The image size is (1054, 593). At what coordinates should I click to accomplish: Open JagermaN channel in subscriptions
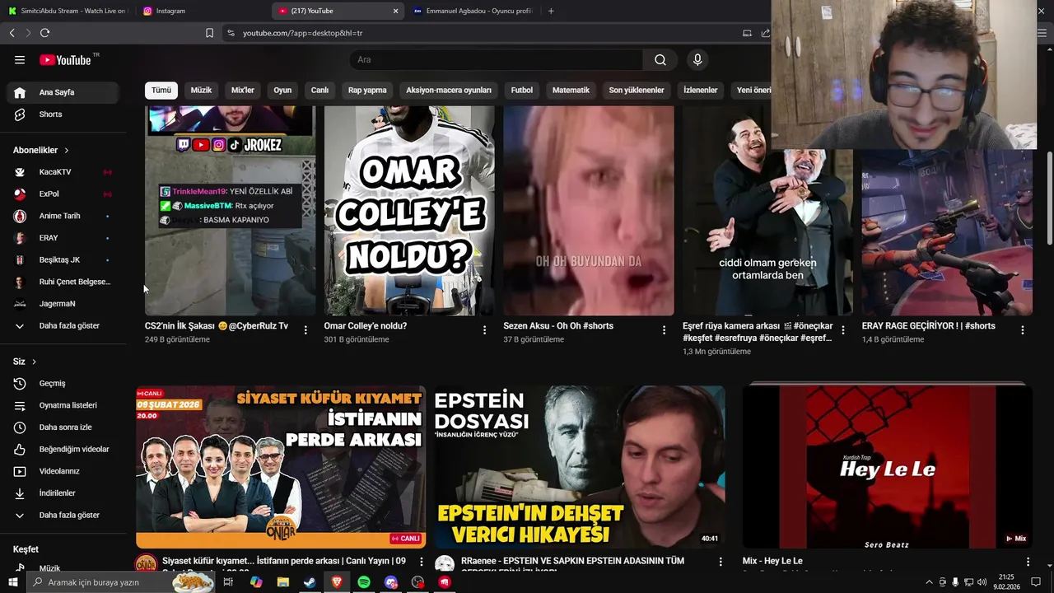pos(63,304)
